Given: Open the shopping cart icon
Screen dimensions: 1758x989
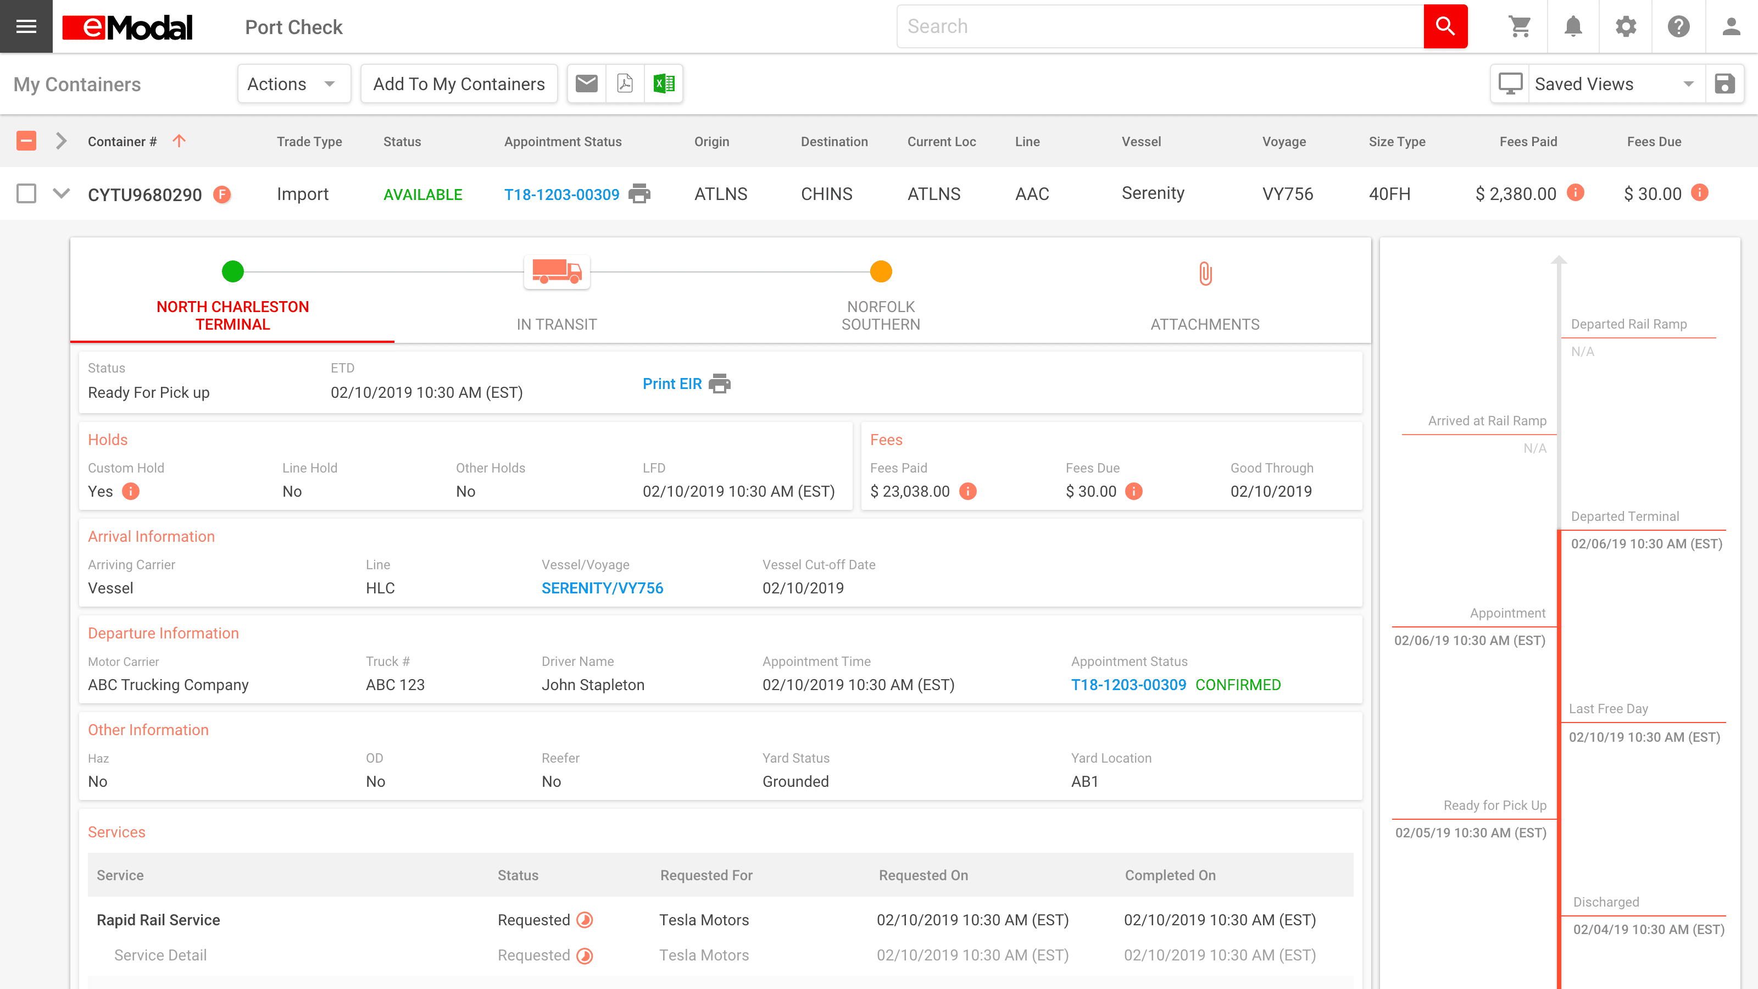Looking at the screenshot, I should [1520, 26].
